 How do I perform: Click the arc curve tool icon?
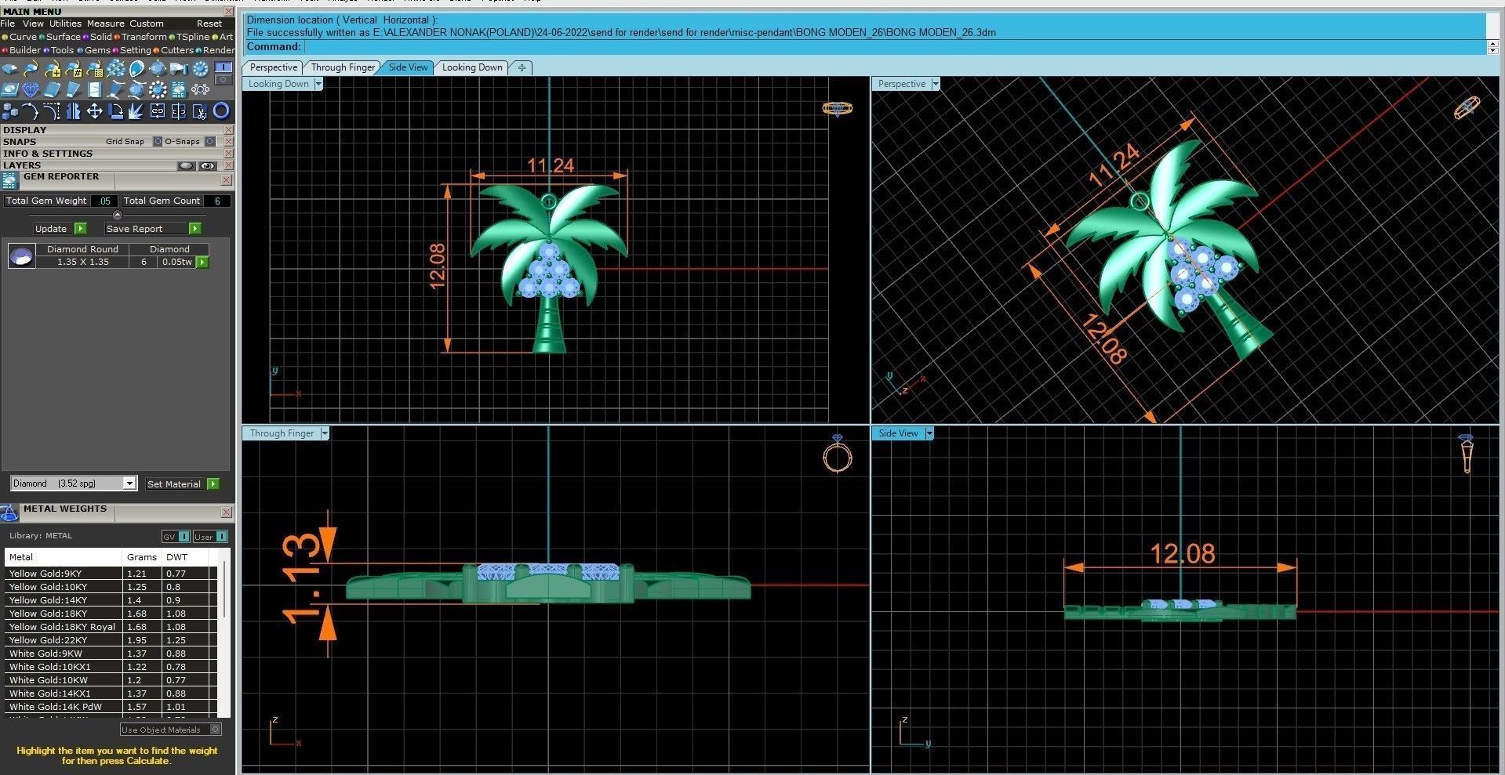click(x=30, y=111)
